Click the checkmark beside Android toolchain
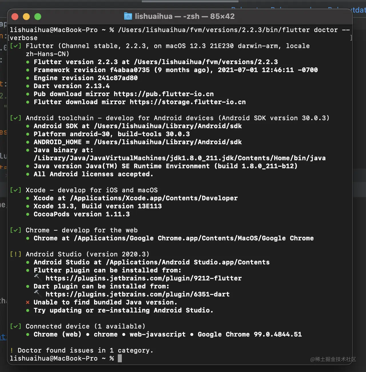Image resolution: width=366 pixels, height=372 pixels. tap(15, 118)
